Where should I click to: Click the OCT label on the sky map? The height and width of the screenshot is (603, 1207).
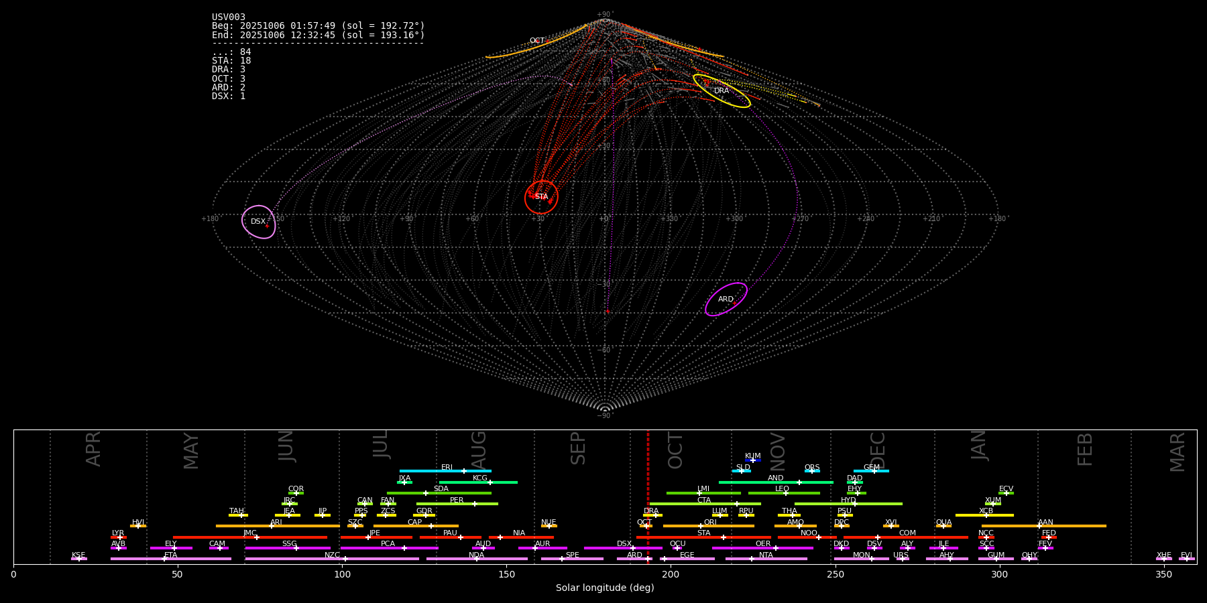tap(537, 41)
